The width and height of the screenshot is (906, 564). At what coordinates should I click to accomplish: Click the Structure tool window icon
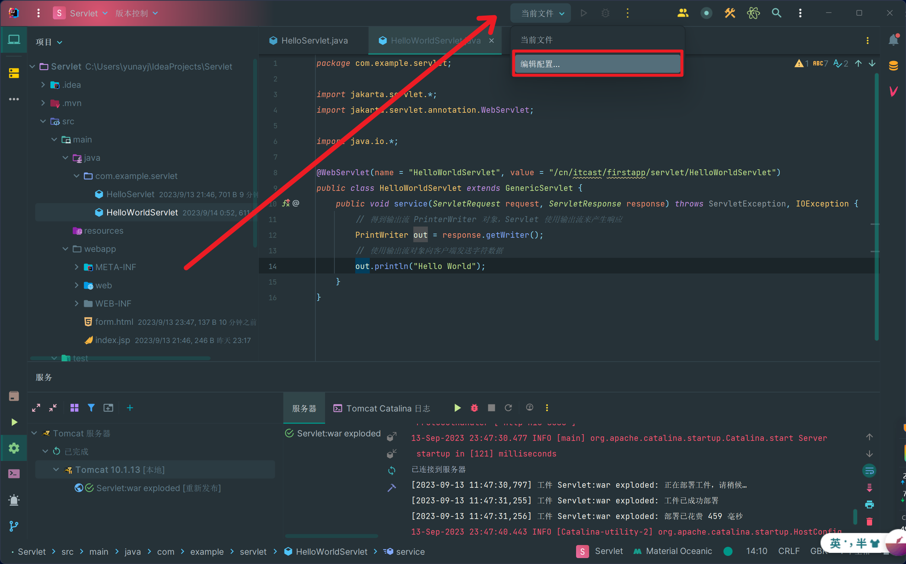pyautogui.click(x=14, y=73)
